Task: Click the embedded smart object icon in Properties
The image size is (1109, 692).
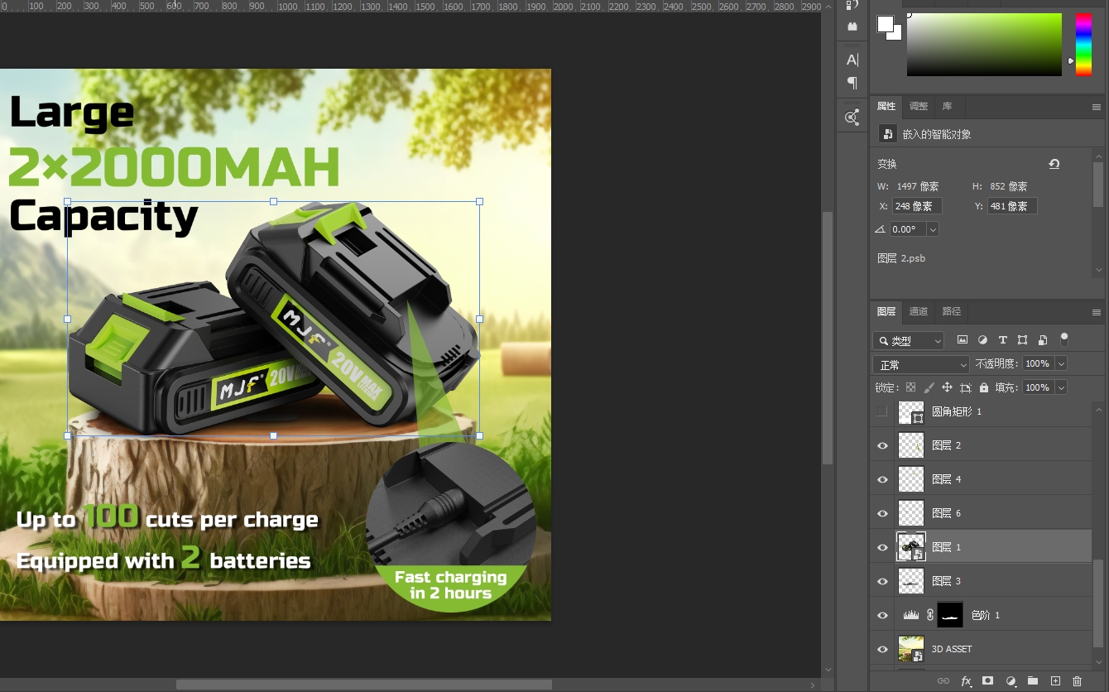Action: click(x=887, y=134)
